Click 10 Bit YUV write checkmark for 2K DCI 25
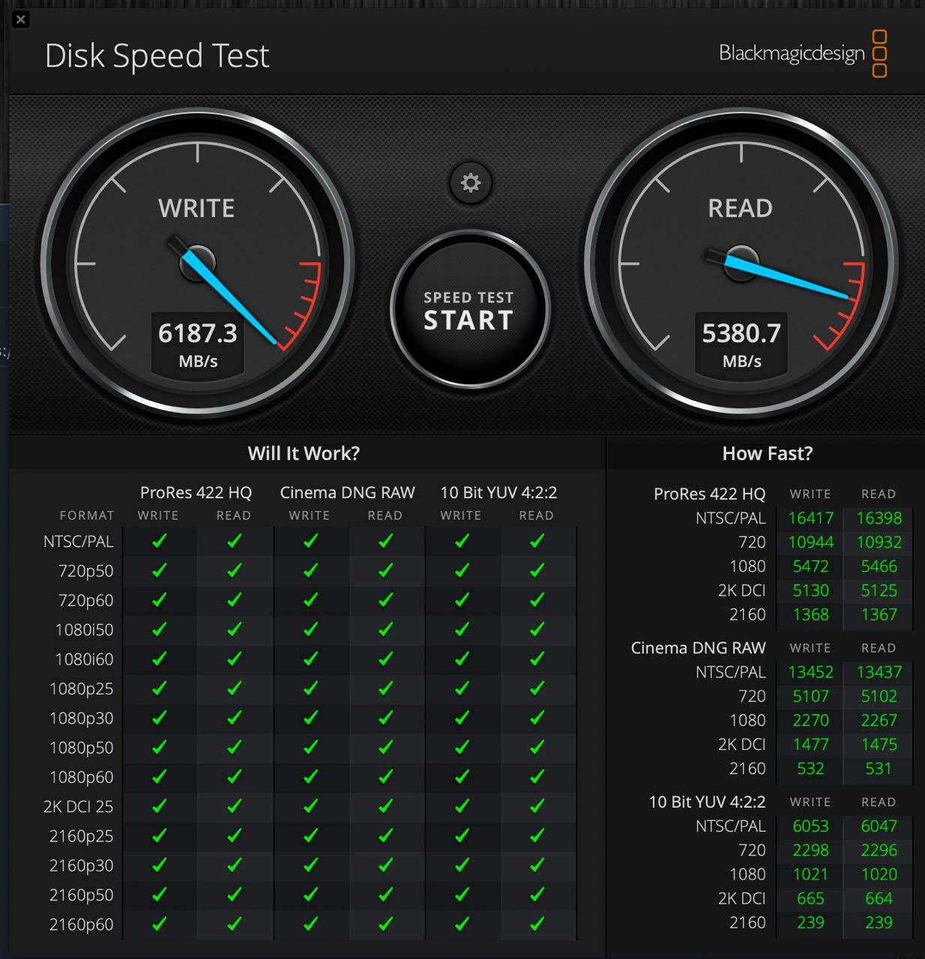 (462, 807)
